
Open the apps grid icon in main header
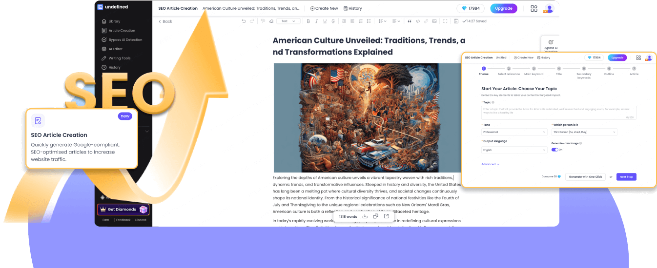click(x=534, y=8)
